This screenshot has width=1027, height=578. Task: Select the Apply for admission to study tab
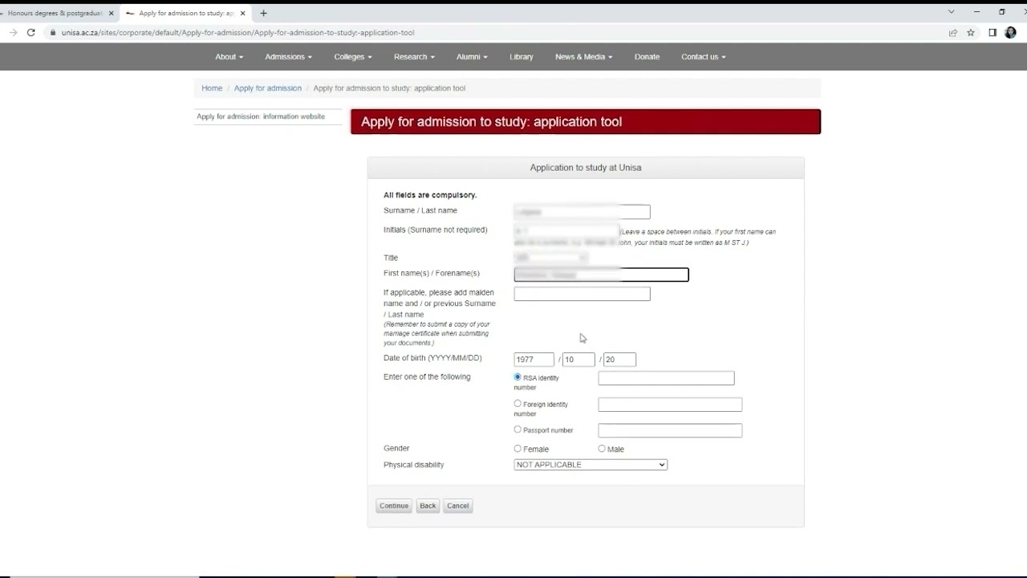[x=185, y=13]
